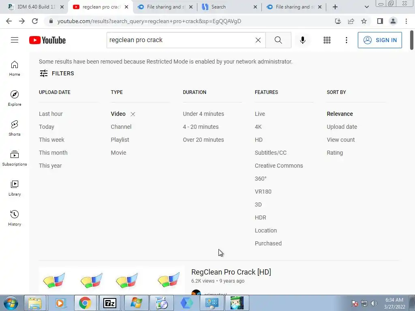The image size is (415, 311).
Task: Toggle the Chrome side panel icon
Action: click(x=380, y=21)
